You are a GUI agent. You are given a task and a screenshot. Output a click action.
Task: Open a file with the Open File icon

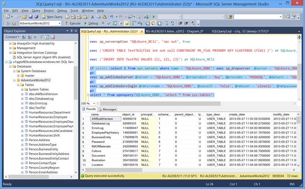24,17
